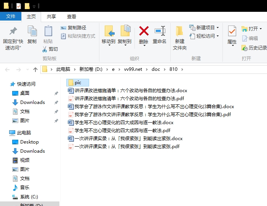Select 我学会了游泳作文讲评课教学反思 docx file

coord(151,106)
